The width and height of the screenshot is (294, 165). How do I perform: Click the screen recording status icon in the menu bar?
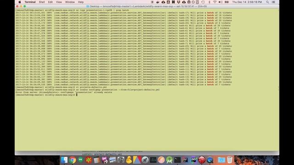coord(152,2)
